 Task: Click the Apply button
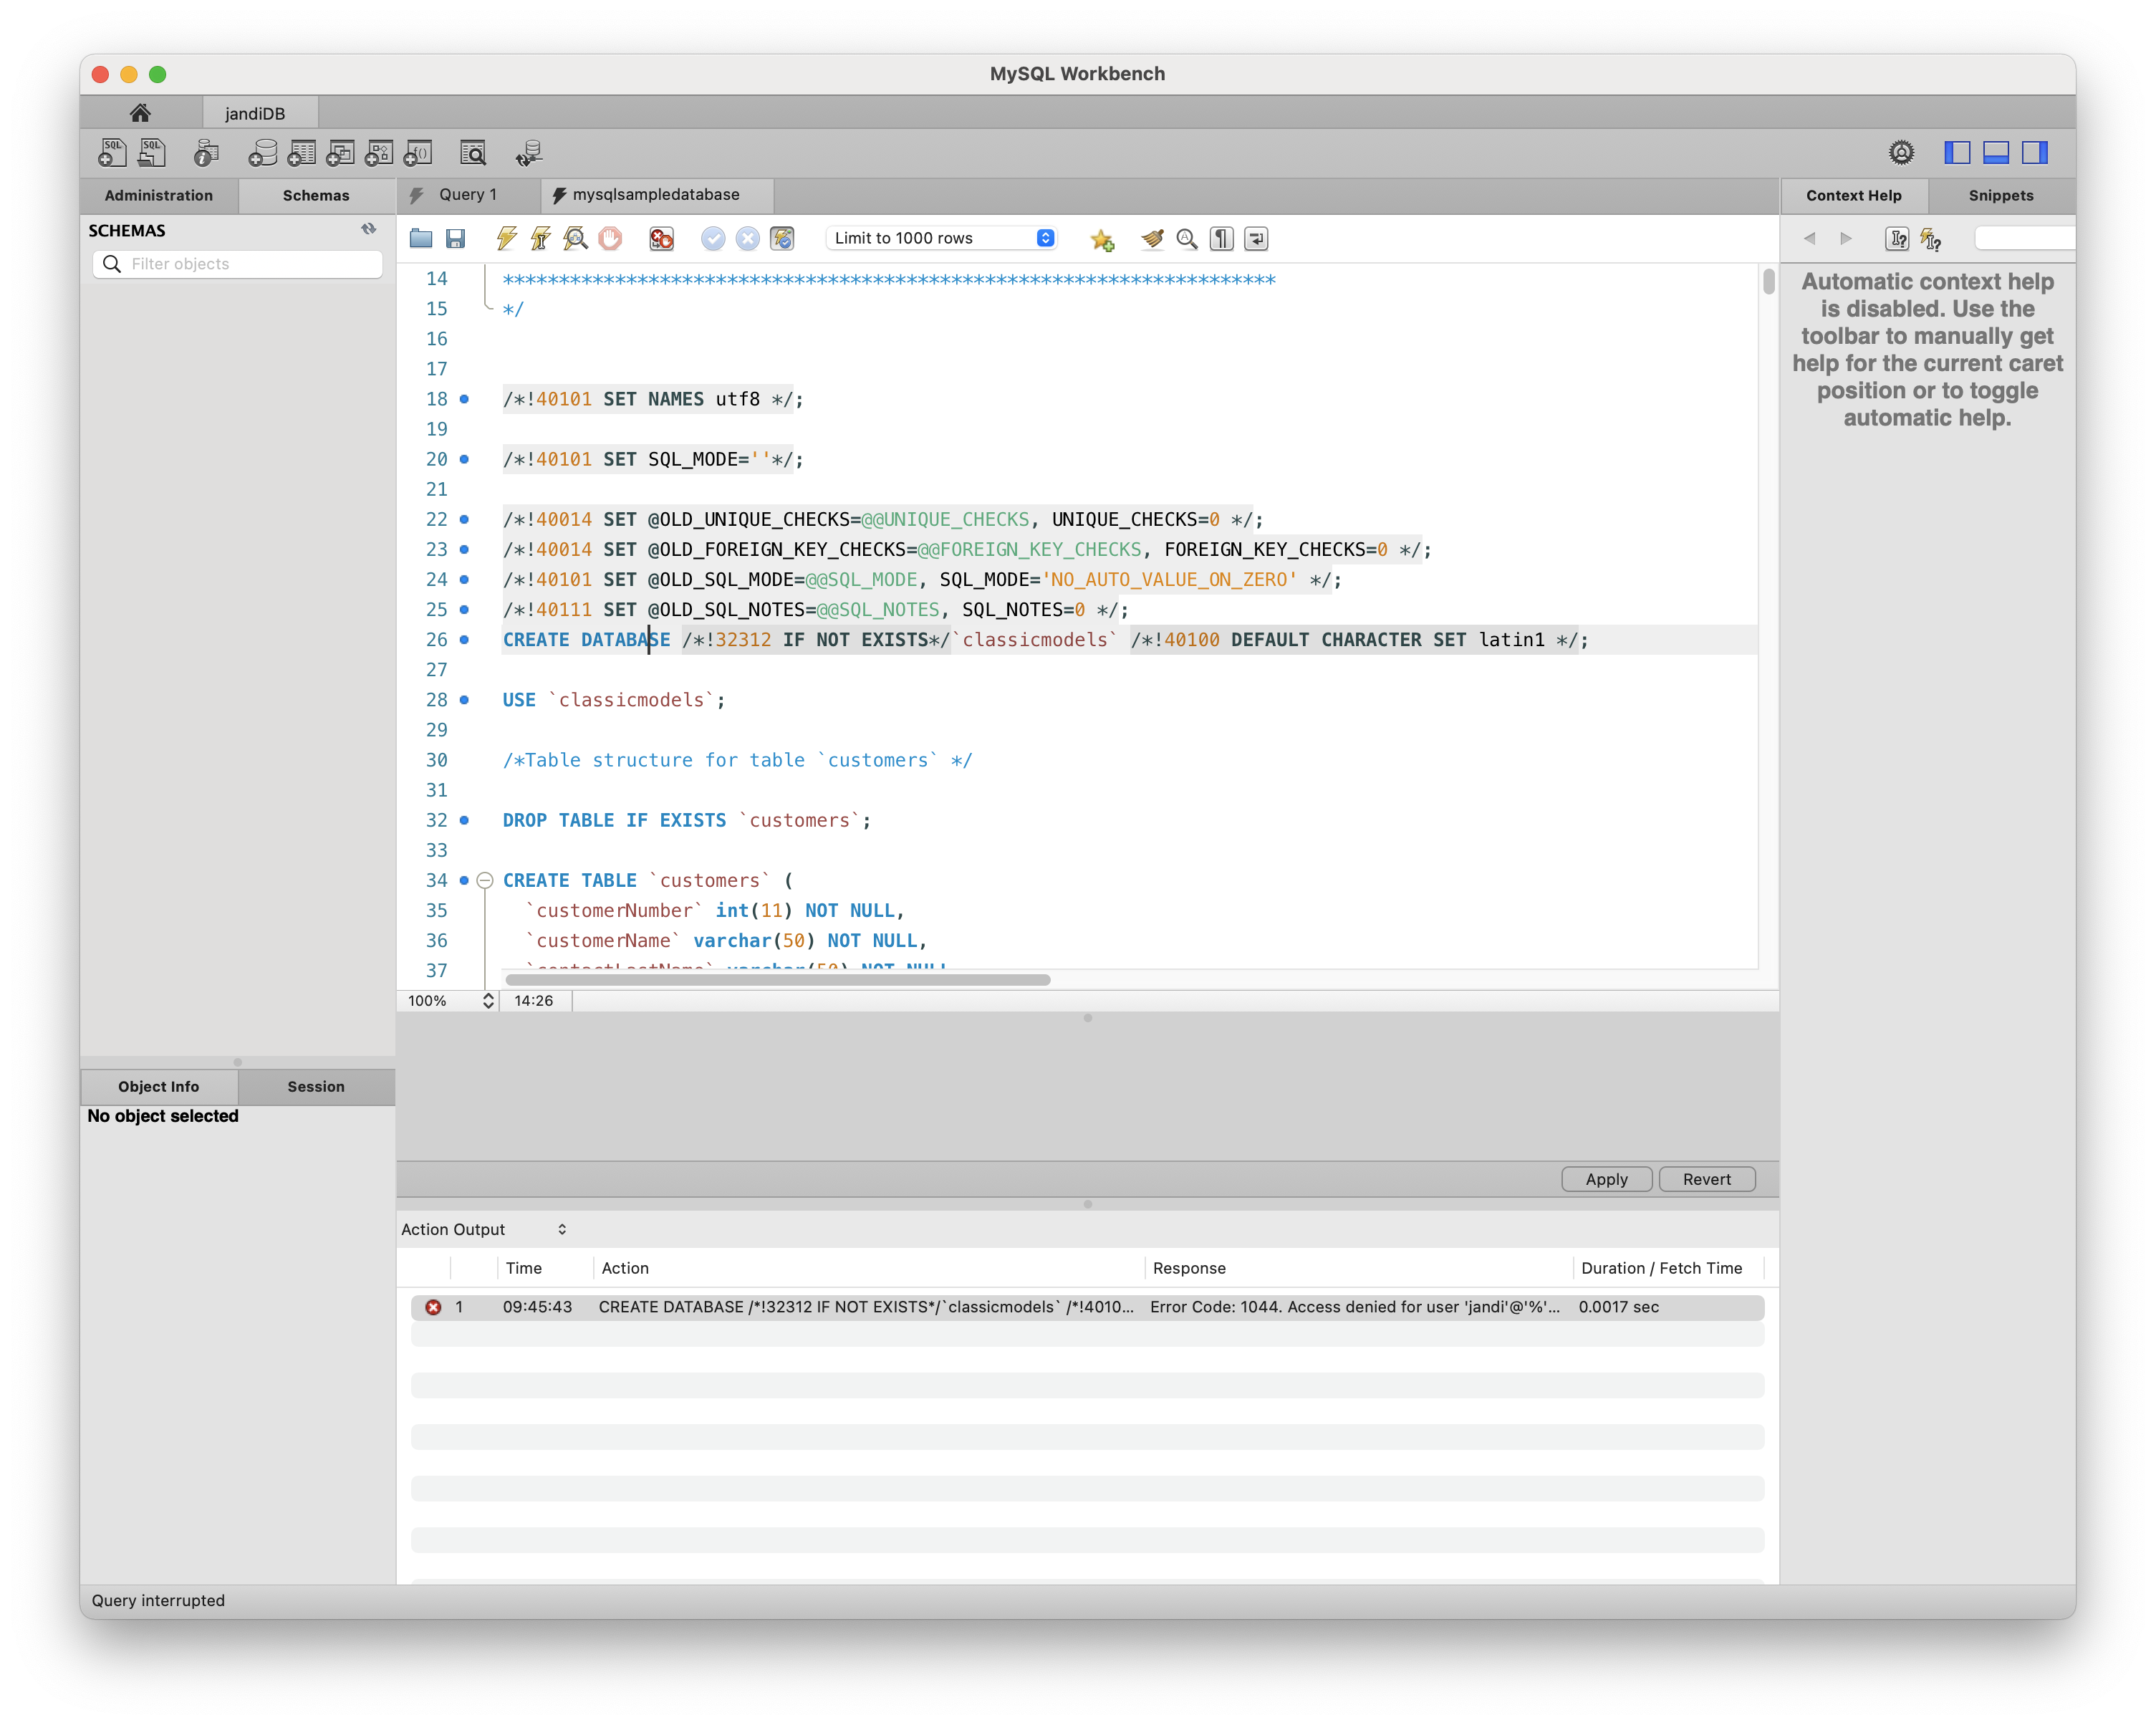coord(1606,1179)
